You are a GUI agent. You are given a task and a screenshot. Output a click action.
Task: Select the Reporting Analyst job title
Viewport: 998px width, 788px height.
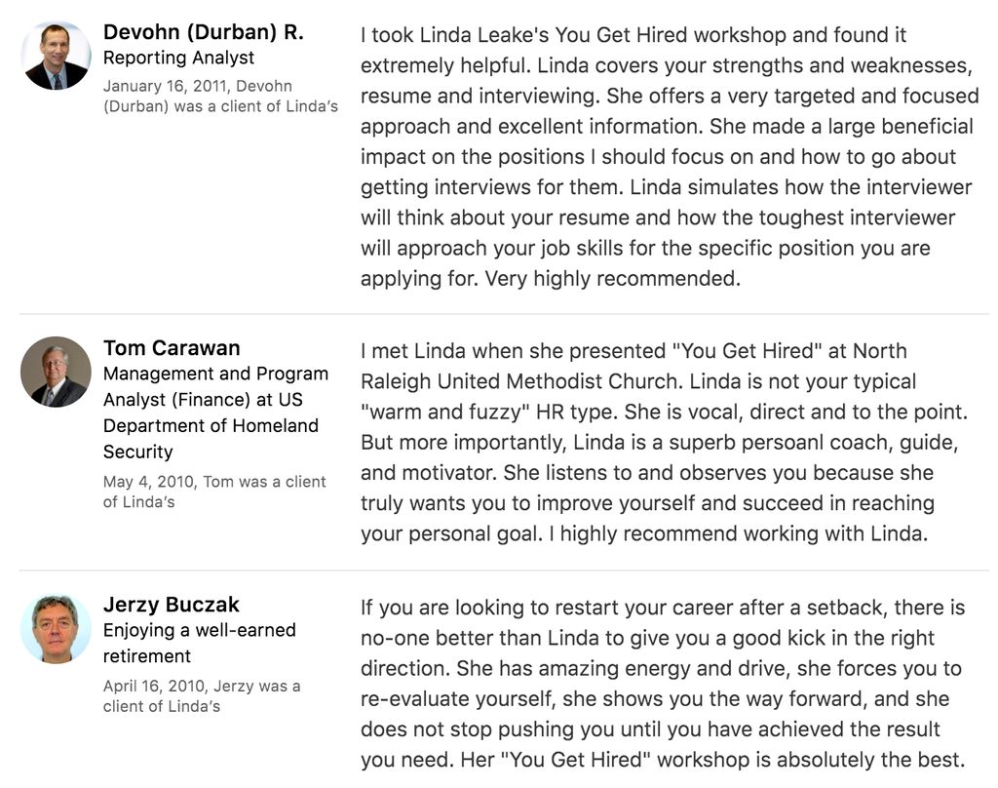pos(179,58)
